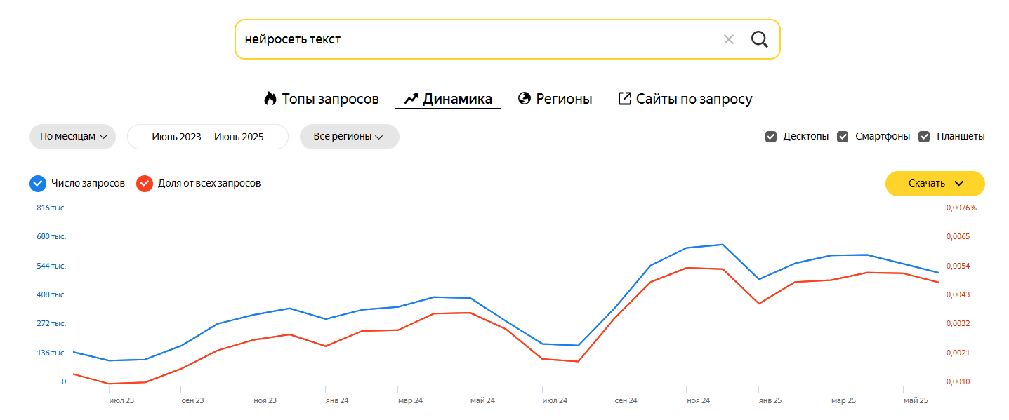
Task: Click the flame icon for top queries
Action: [270, 99]
